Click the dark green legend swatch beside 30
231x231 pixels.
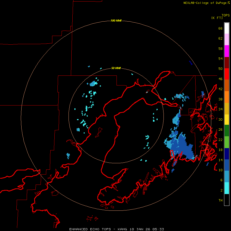tap(227, 131)
